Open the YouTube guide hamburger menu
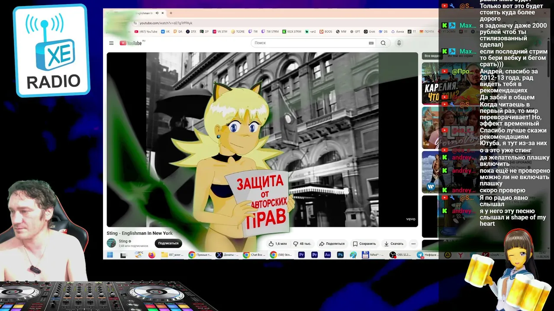The width and height of the screenshot is (554, 311). pyautogui.click(x=111, y=43)
